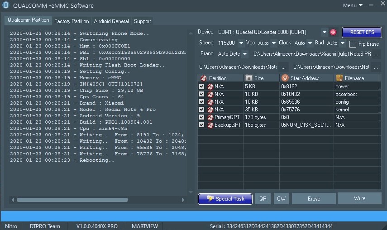
Task: Switch to Qualcomm Partition tab
Action: coord(28,20)
